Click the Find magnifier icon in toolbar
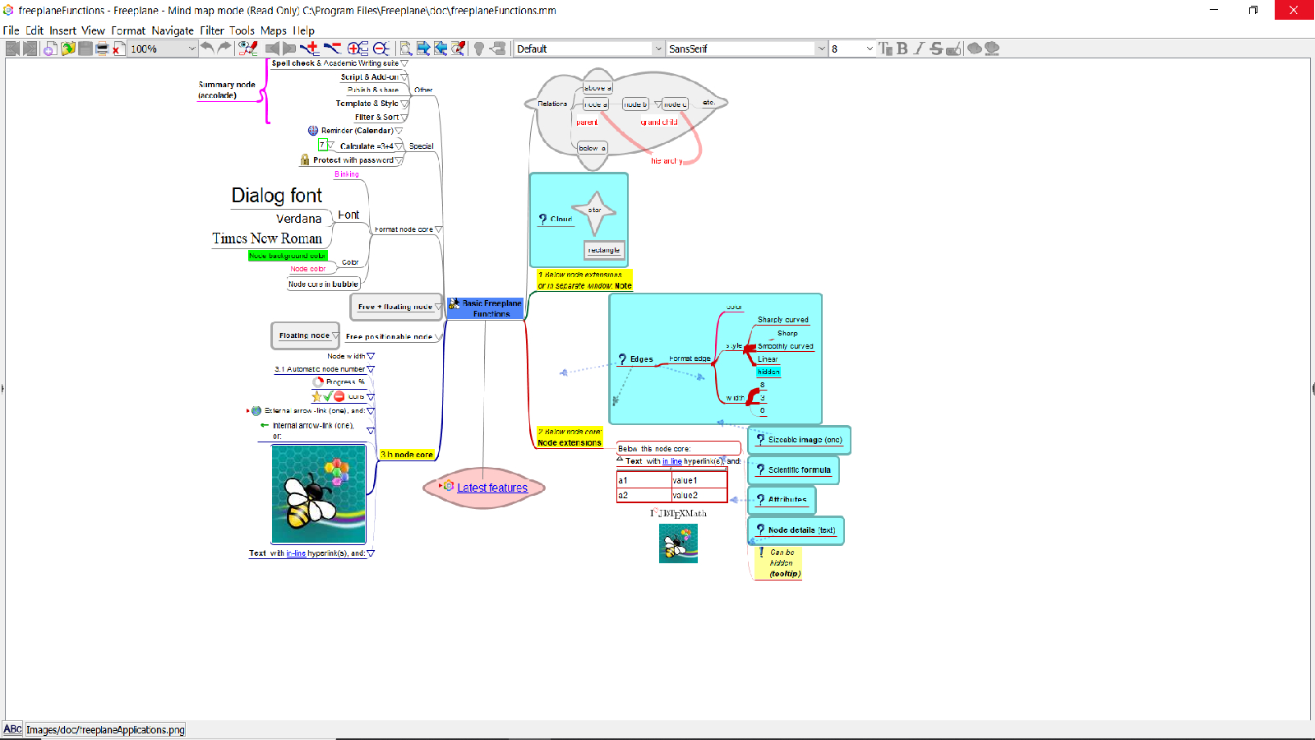Image resolution: width=1315 pixels, height=740 pixels. click(405, 49)
